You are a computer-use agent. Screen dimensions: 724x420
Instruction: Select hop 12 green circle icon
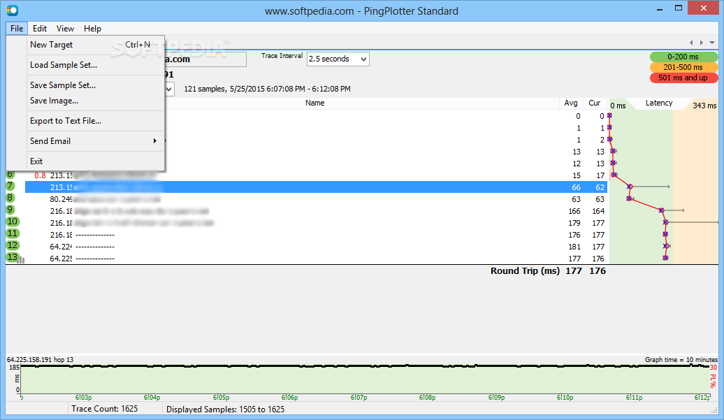13,245
